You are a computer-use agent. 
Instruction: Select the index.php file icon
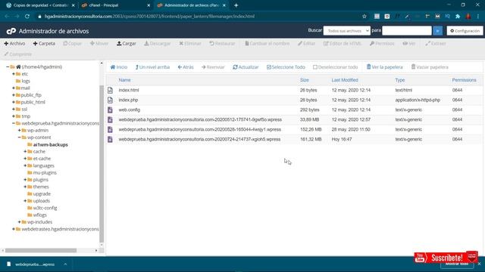point(110,100)
